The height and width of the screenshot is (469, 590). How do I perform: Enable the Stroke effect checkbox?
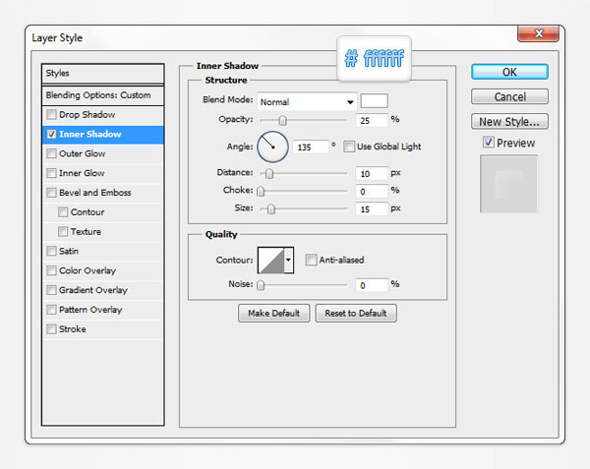click(51, 329)
